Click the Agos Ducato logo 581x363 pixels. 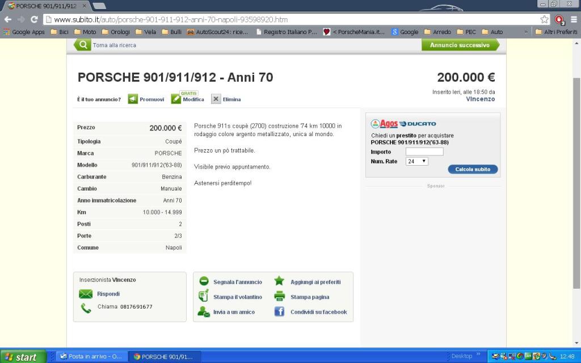click(403, 124)
